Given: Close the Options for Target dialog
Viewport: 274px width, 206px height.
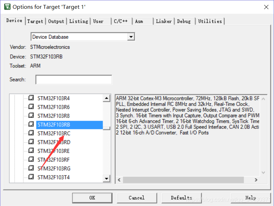Looking at the screenshot, I should 266,7.
